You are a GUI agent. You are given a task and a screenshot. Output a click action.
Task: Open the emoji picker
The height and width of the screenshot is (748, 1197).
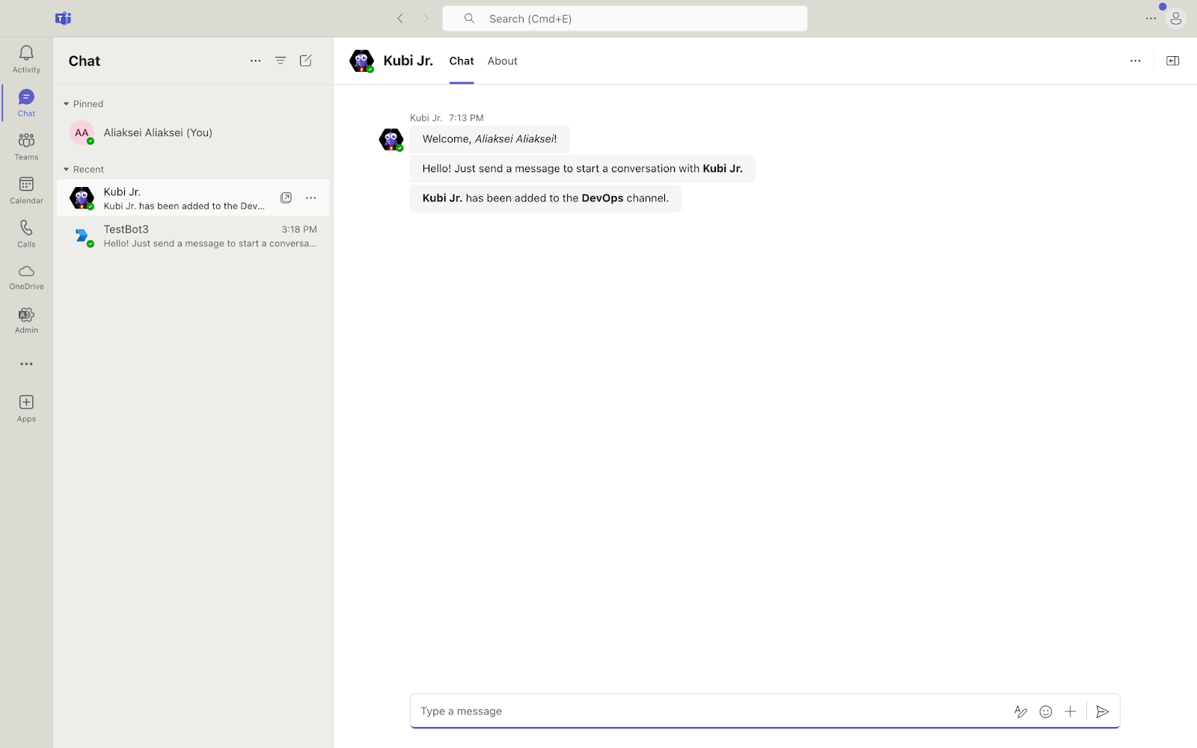1046,711
